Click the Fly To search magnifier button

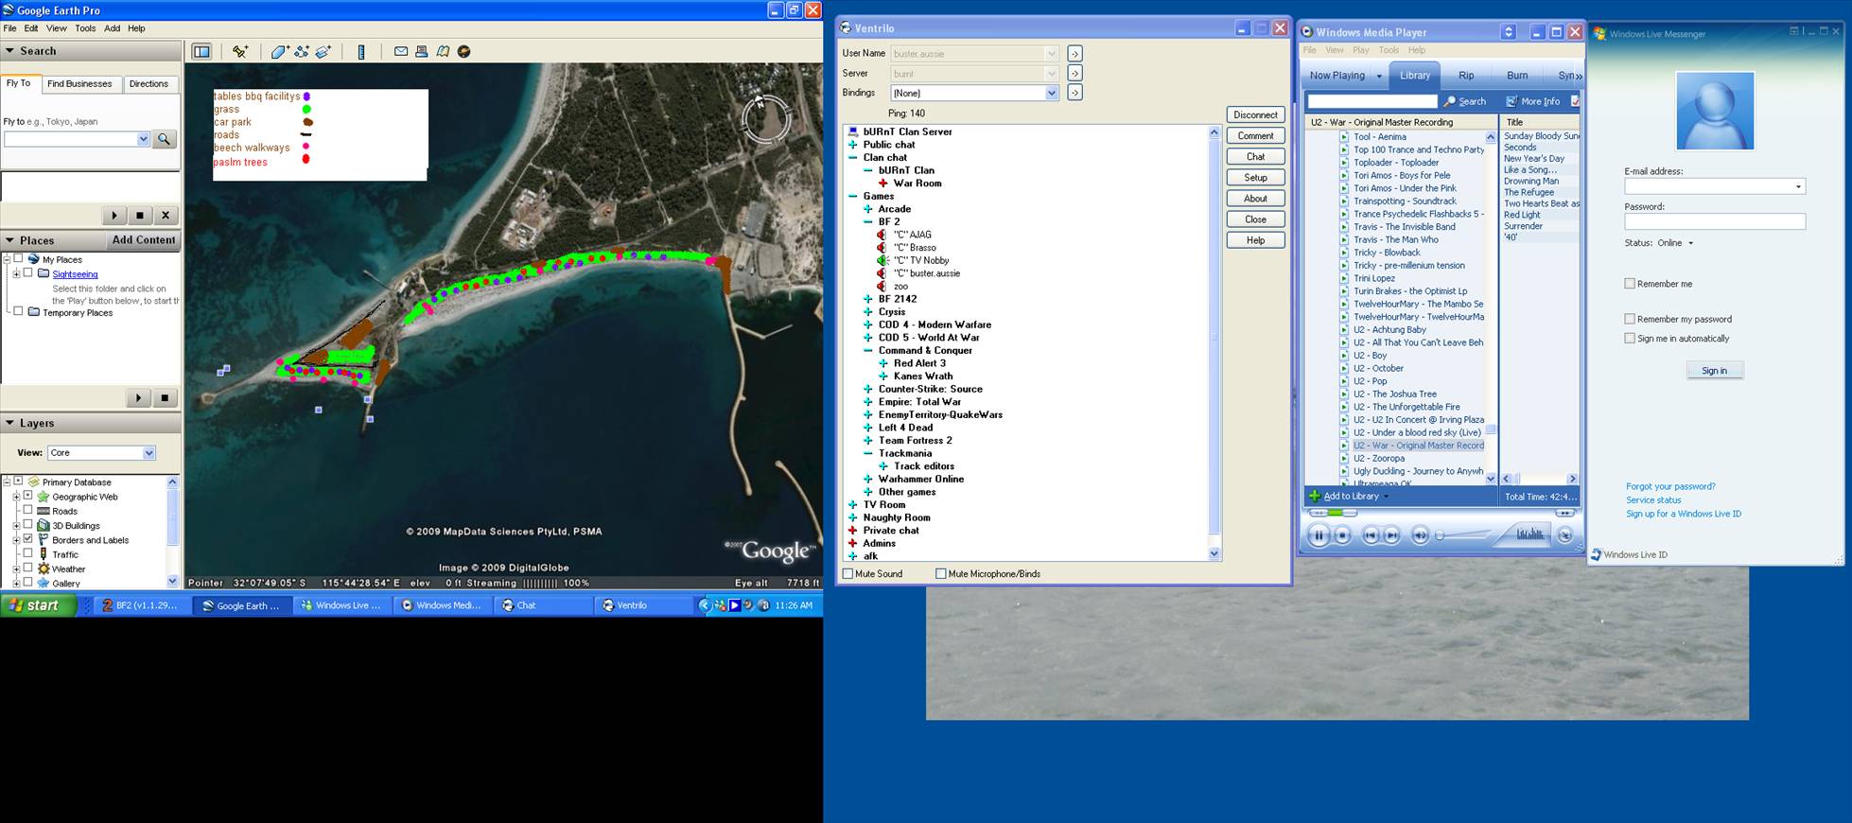(165, 139)
